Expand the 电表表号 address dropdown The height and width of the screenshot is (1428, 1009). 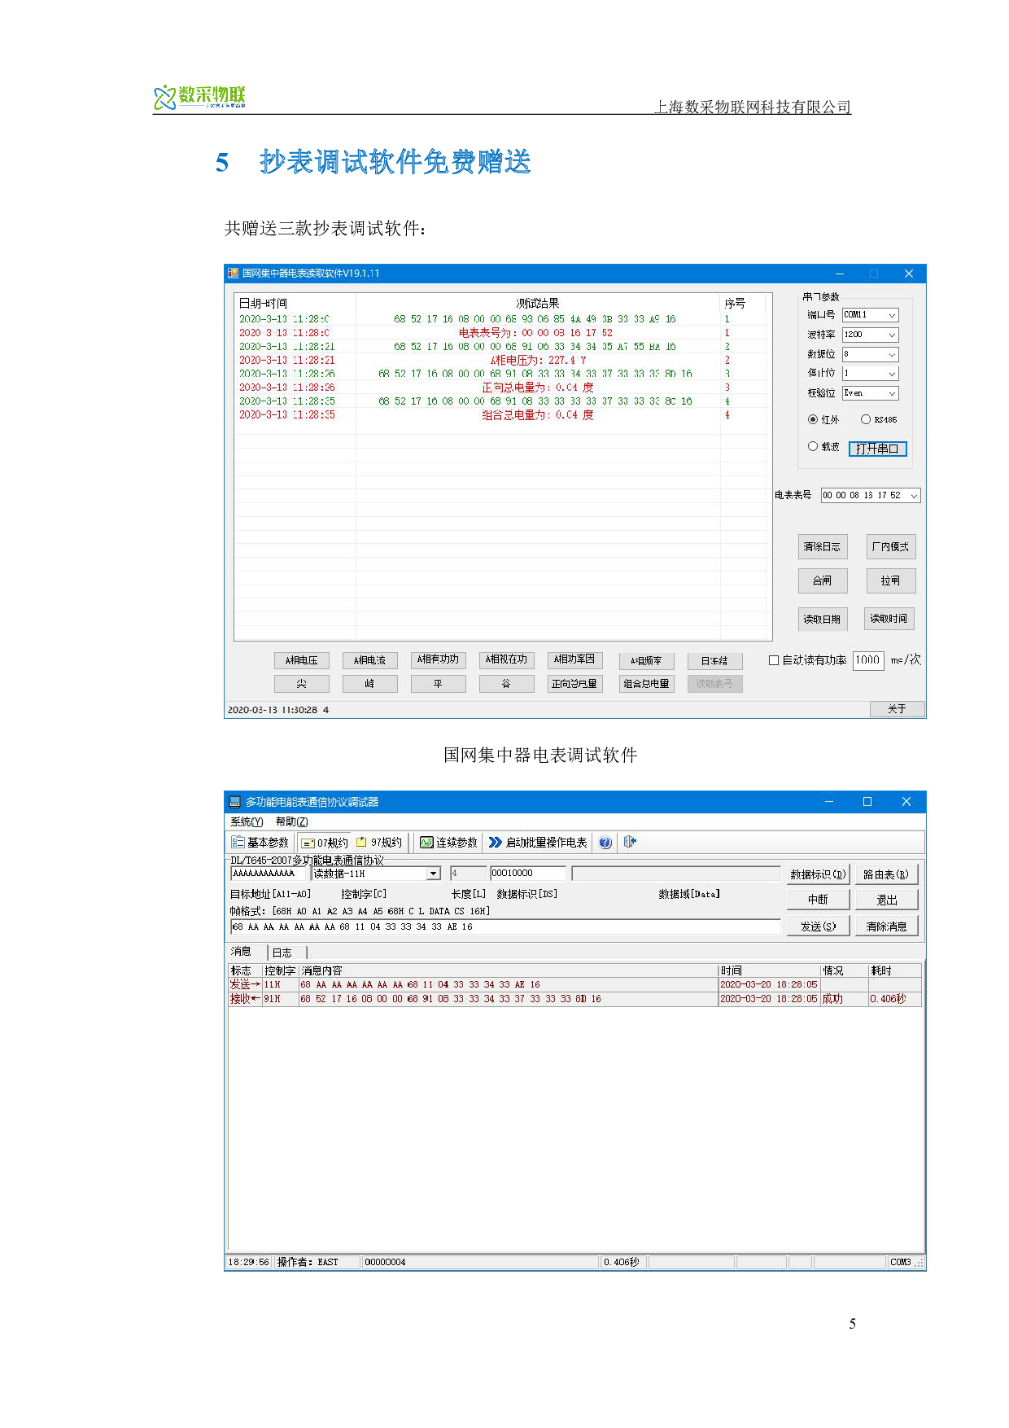[x=914, y=495]
